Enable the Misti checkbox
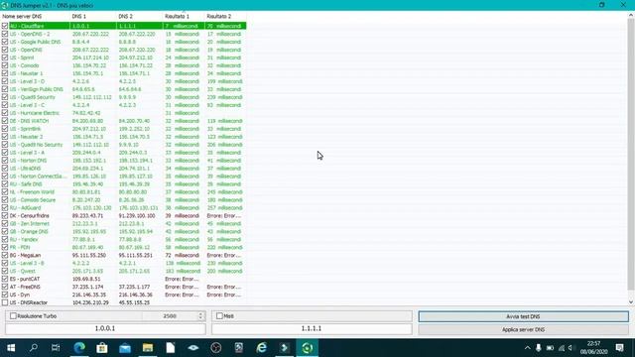Screen dimensions: 635x357 (219, 315)
